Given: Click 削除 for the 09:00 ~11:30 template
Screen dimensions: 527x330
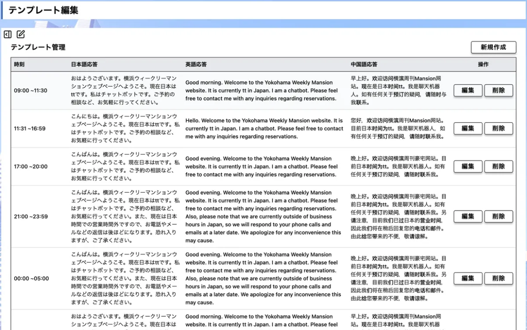Looking at the screenshot, I should (498, 91).
